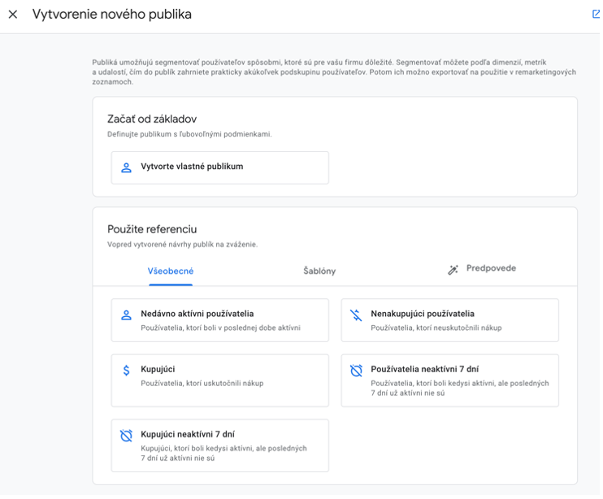Select the Vytvorte vlastné publikum option
The height and width of the screenshot is (499, 603).
coord(192,167)
